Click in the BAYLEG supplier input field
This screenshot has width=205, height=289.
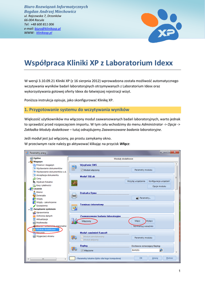(145, 250)
